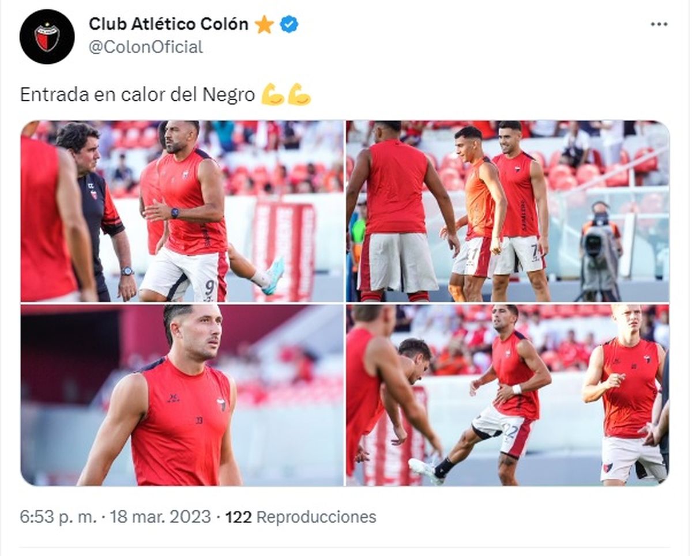692x556 pixels.
Task: View the bottom-right photo with player kicking
Action: tap(508, 395)
